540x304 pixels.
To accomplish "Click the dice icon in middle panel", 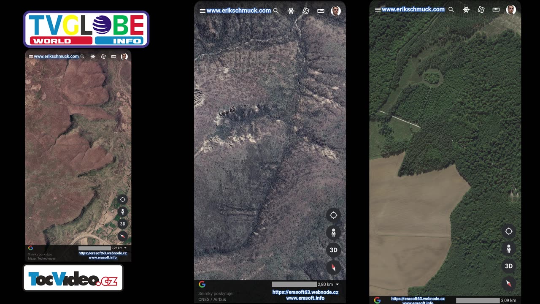I will (x=306, y=11).
